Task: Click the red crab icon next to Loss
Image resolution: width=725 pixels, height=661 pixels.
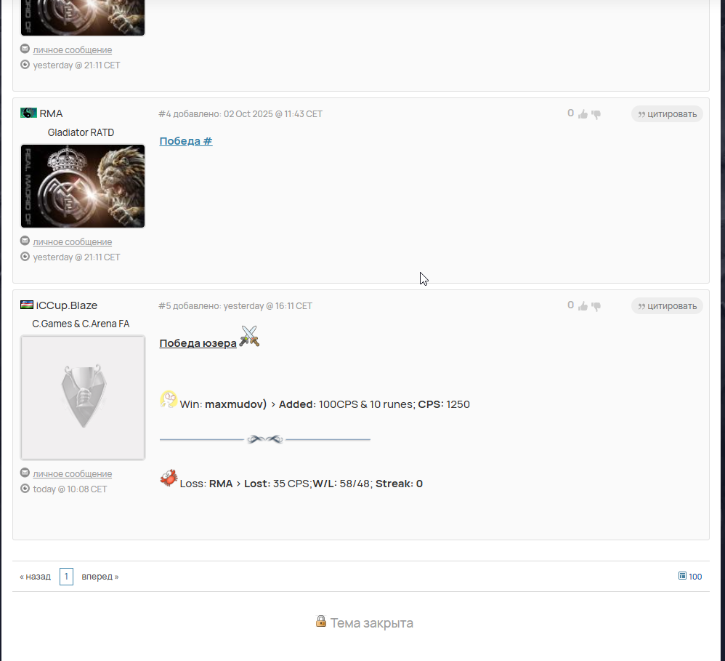Action: [x=169, y=478]
